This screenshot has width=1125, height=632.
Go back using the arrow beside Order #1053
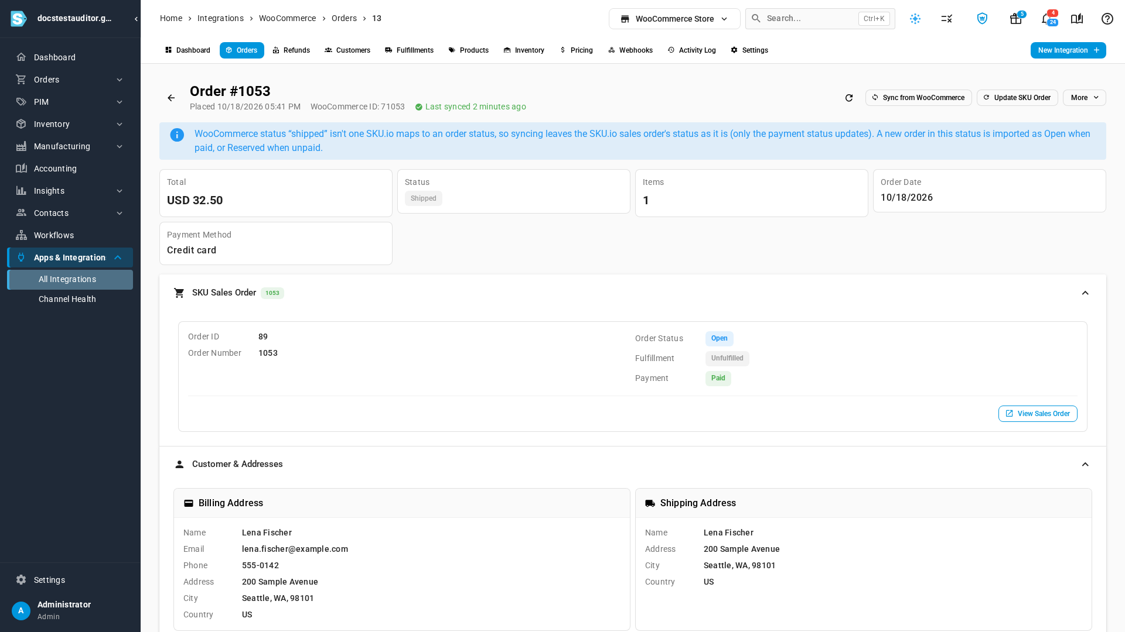pyautogui.click(x=171, y=98)
